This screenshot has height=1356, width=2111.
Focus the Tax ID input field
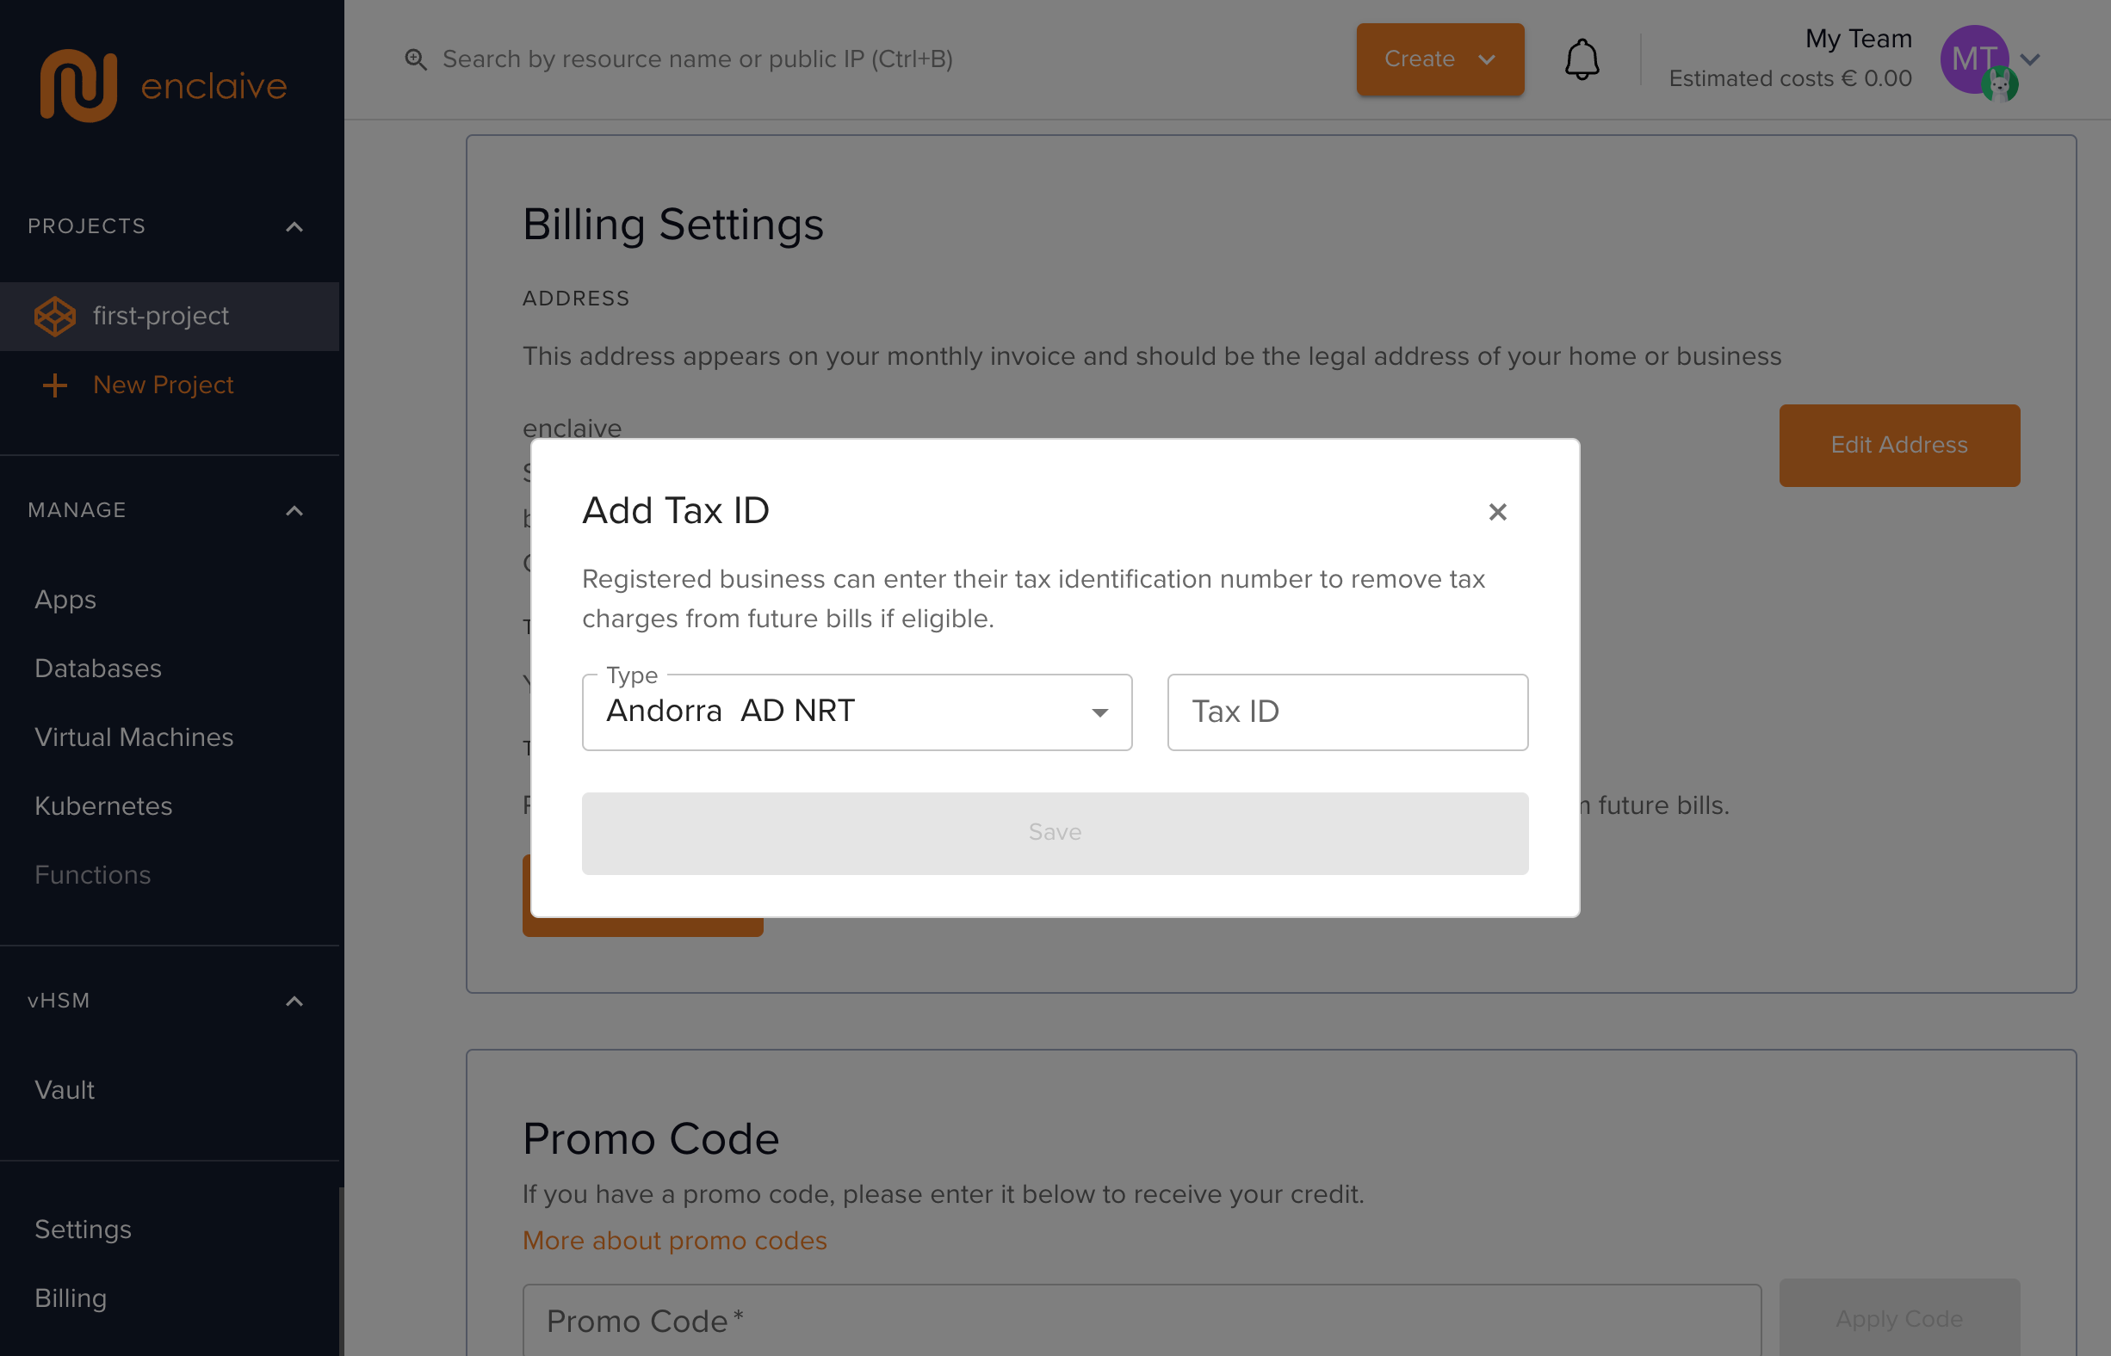1347,712
